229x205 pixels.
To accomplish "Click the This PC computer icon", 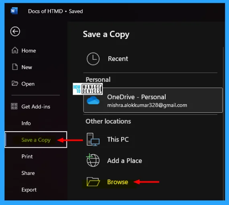I will (93, 139).
